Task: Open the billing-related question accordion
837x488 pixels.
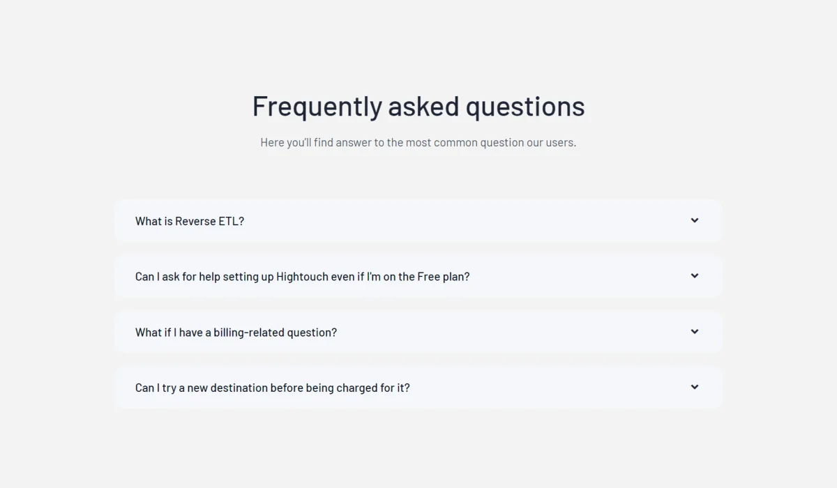Action: pos(418,332)
